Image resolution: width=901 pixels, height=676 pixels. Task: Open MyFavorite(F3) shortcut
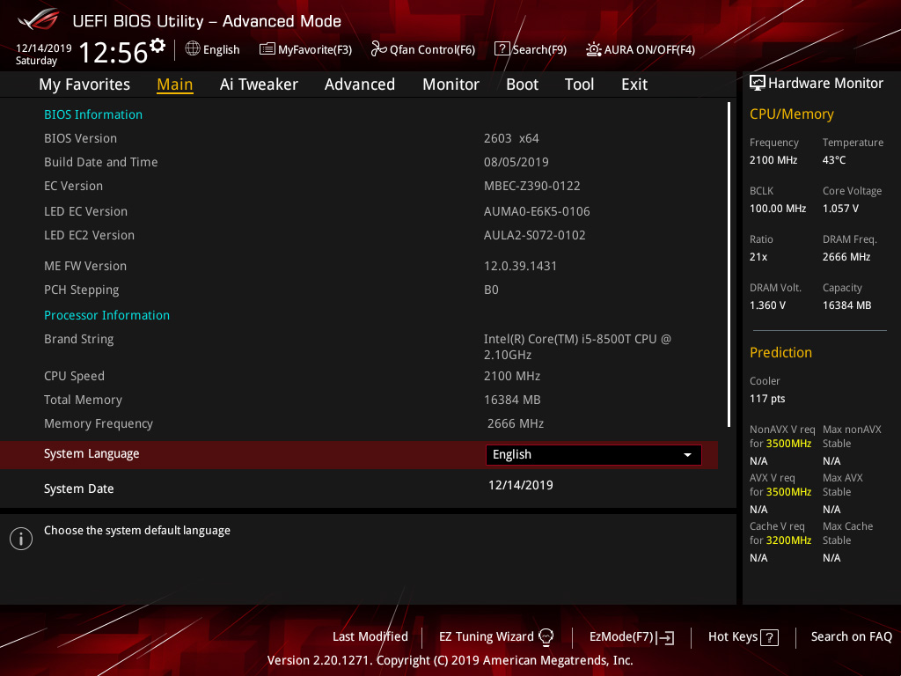[305, 49]
